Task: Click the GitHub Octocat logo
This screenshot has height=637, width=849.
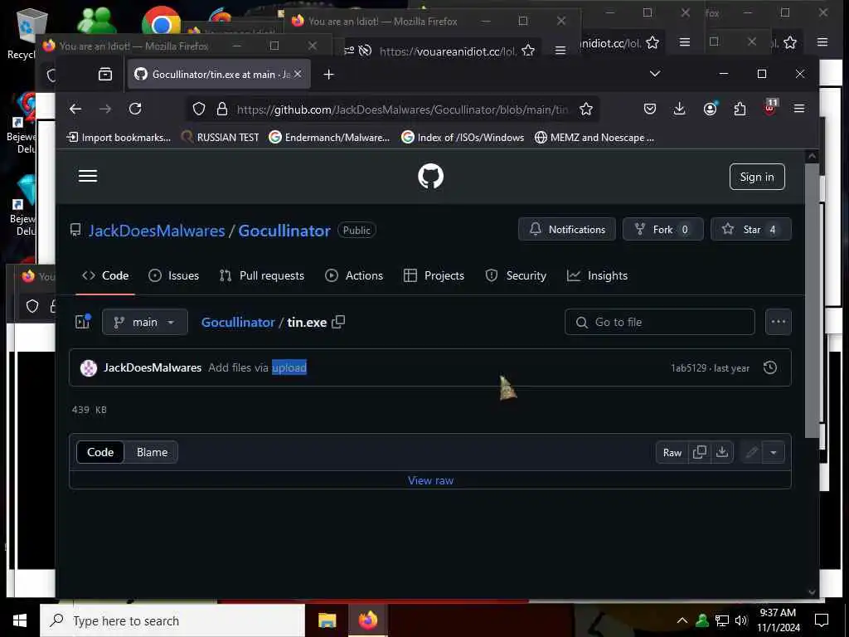Action: tap(430, 177)
